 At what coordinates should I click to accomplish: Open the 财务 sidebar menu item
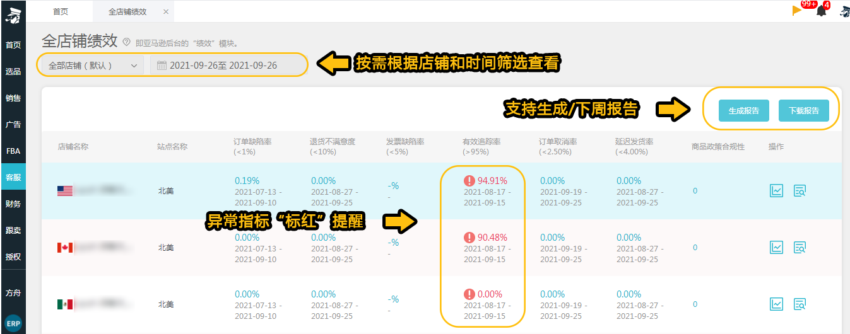click(x=13, y=204)
